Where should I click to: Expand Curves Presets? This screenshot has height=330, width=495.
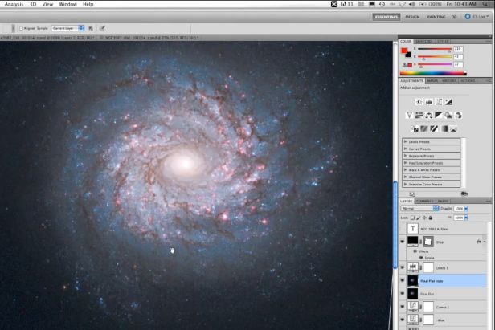405,149
